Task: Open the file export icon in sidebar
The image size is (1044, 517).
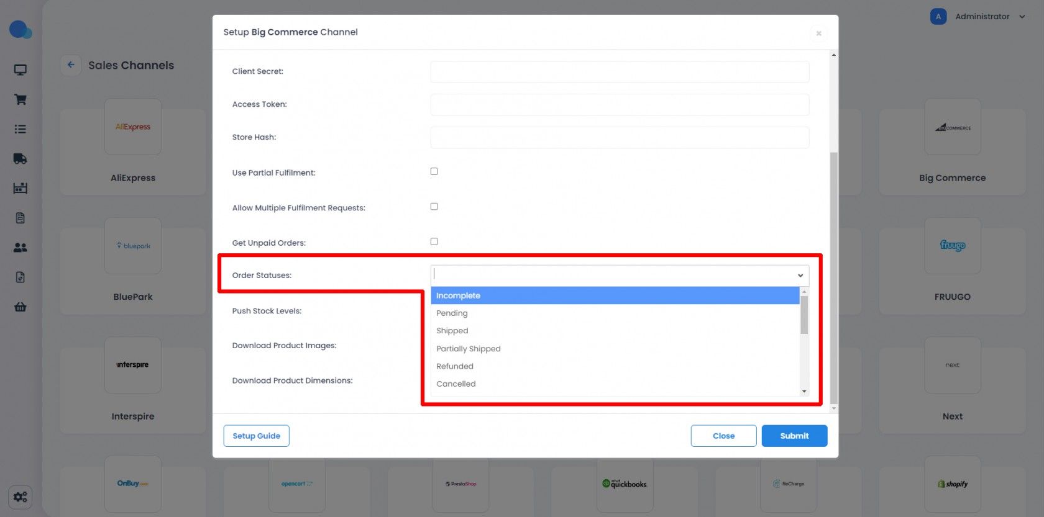Action: coord(21,277)
